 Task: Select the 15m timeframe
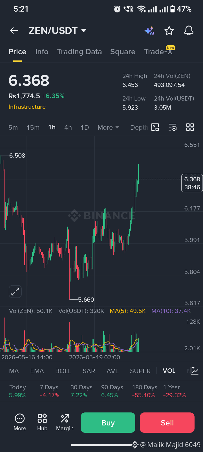33,127
